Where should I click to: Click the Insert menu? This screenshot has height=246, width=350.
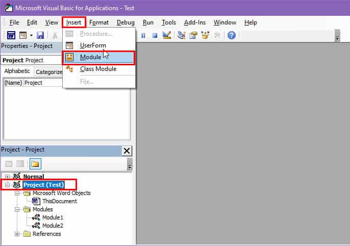click(73, 22)
